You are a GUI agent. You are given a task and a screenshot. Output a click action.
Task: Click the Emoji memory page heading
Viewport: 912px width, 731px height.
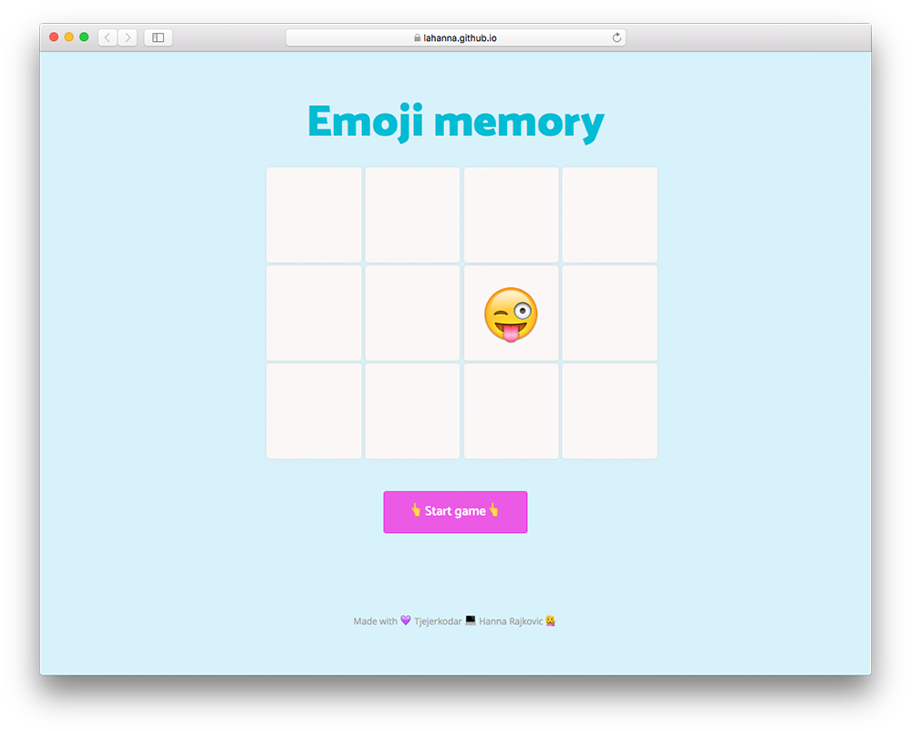[455, 121]
